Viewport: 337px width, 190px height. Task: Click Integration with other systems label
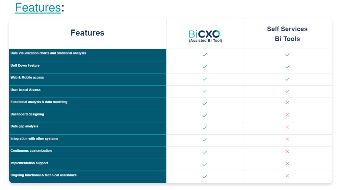coord(34,139)
